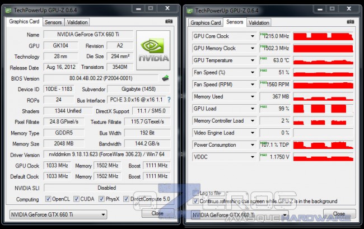The height and width of the screenshot is (229, 364).
Task: Click Close button in Sensors window
Action: pos(339,213)
